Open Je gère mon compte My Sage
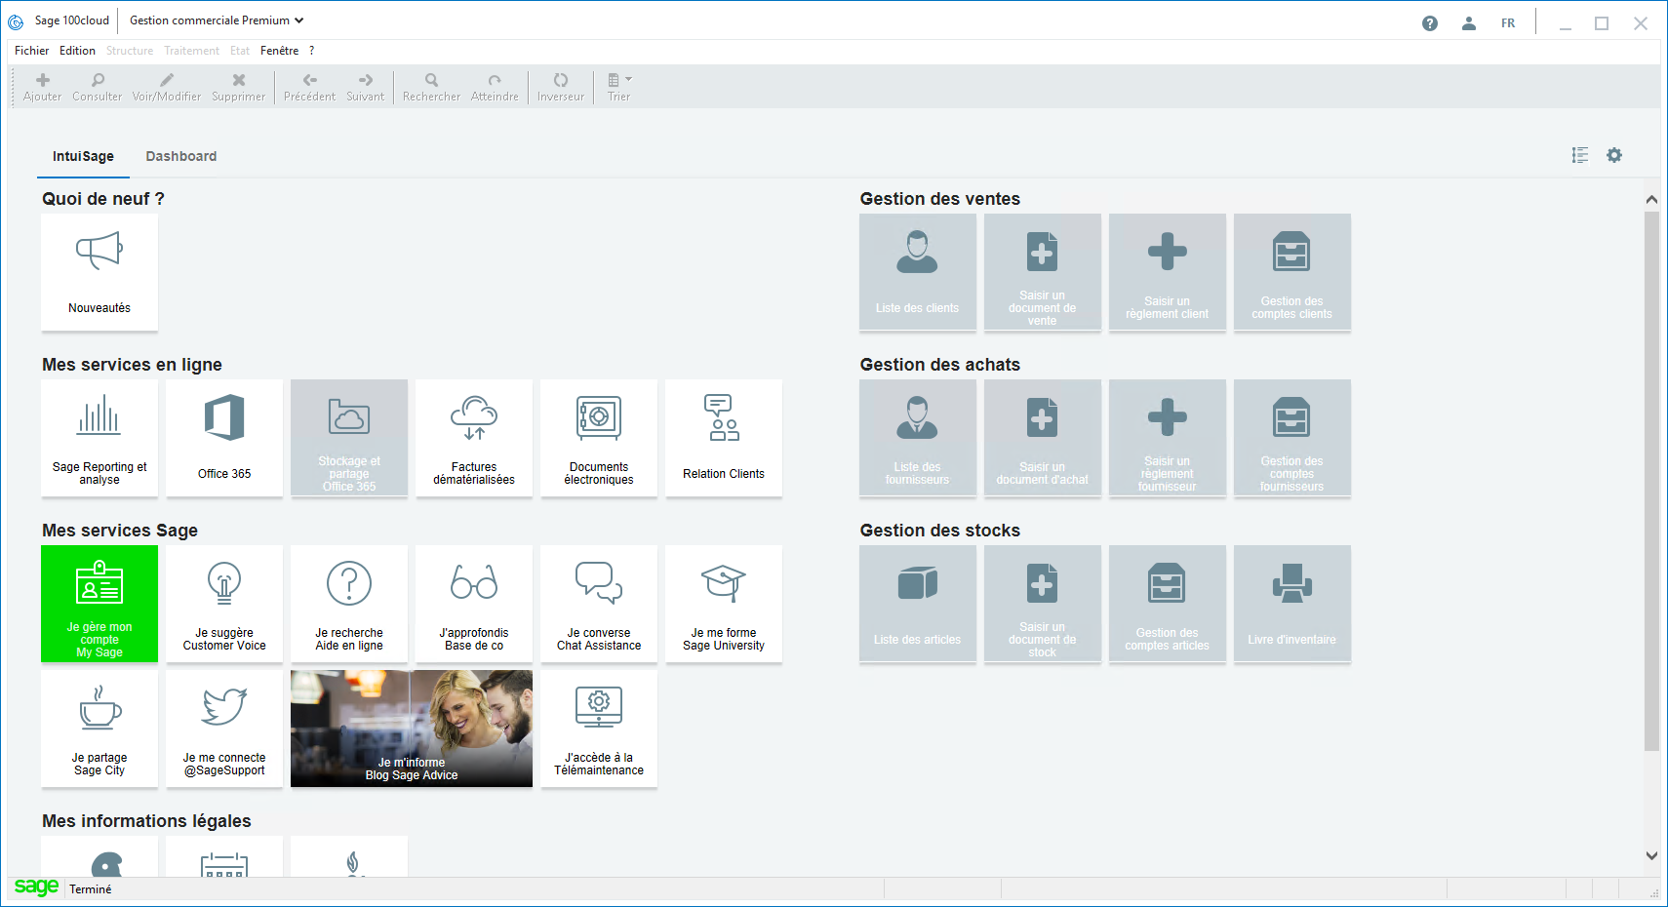 point(99,604)
